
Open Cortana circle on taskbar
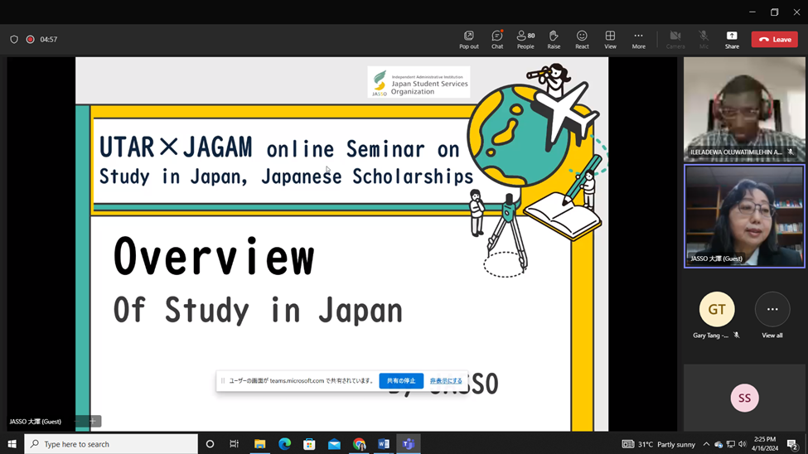210,444
